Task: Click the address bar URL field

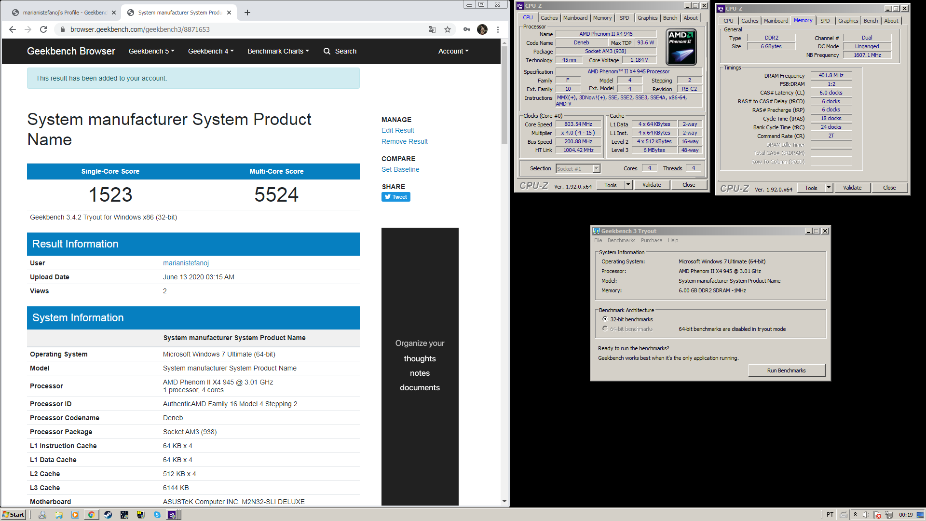Action: click(x=241, y=29)
